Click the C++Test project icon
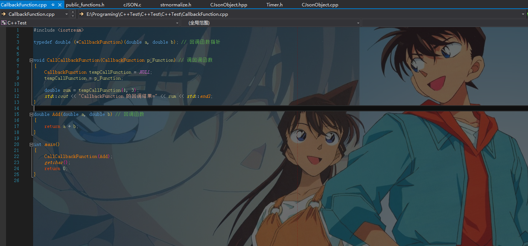 pyautogui.click(x=4, y=23)
